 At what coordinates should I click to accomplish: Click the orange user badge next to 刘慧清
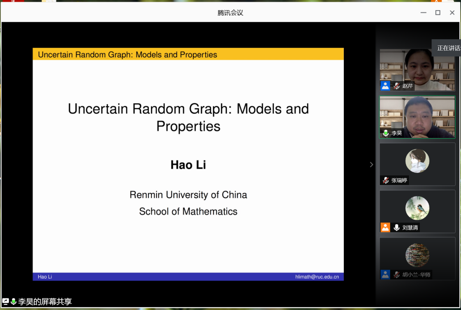pos(385,228)
